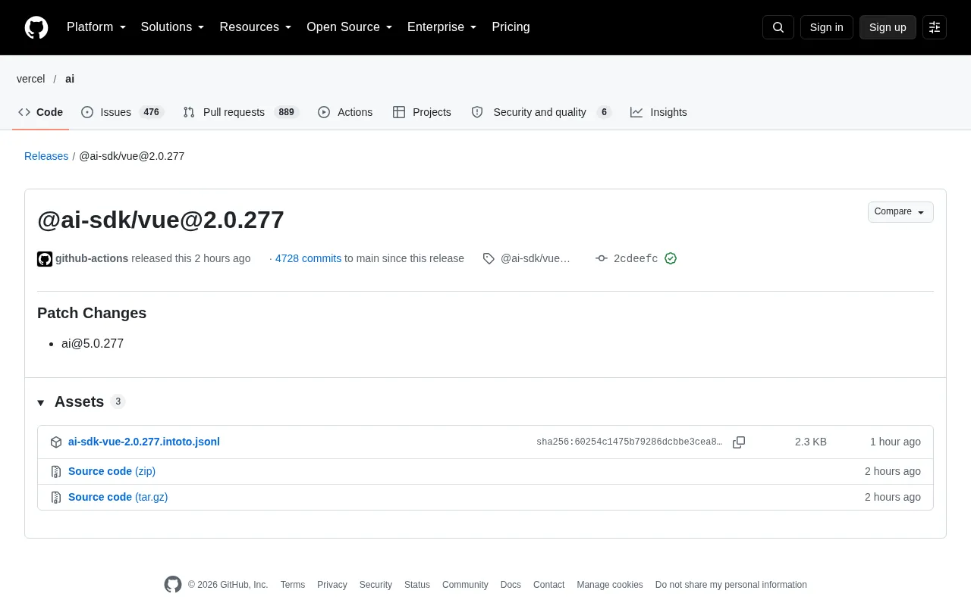Click the Pricing link
This screenshot has width=971, height=606.
[511, 27]
